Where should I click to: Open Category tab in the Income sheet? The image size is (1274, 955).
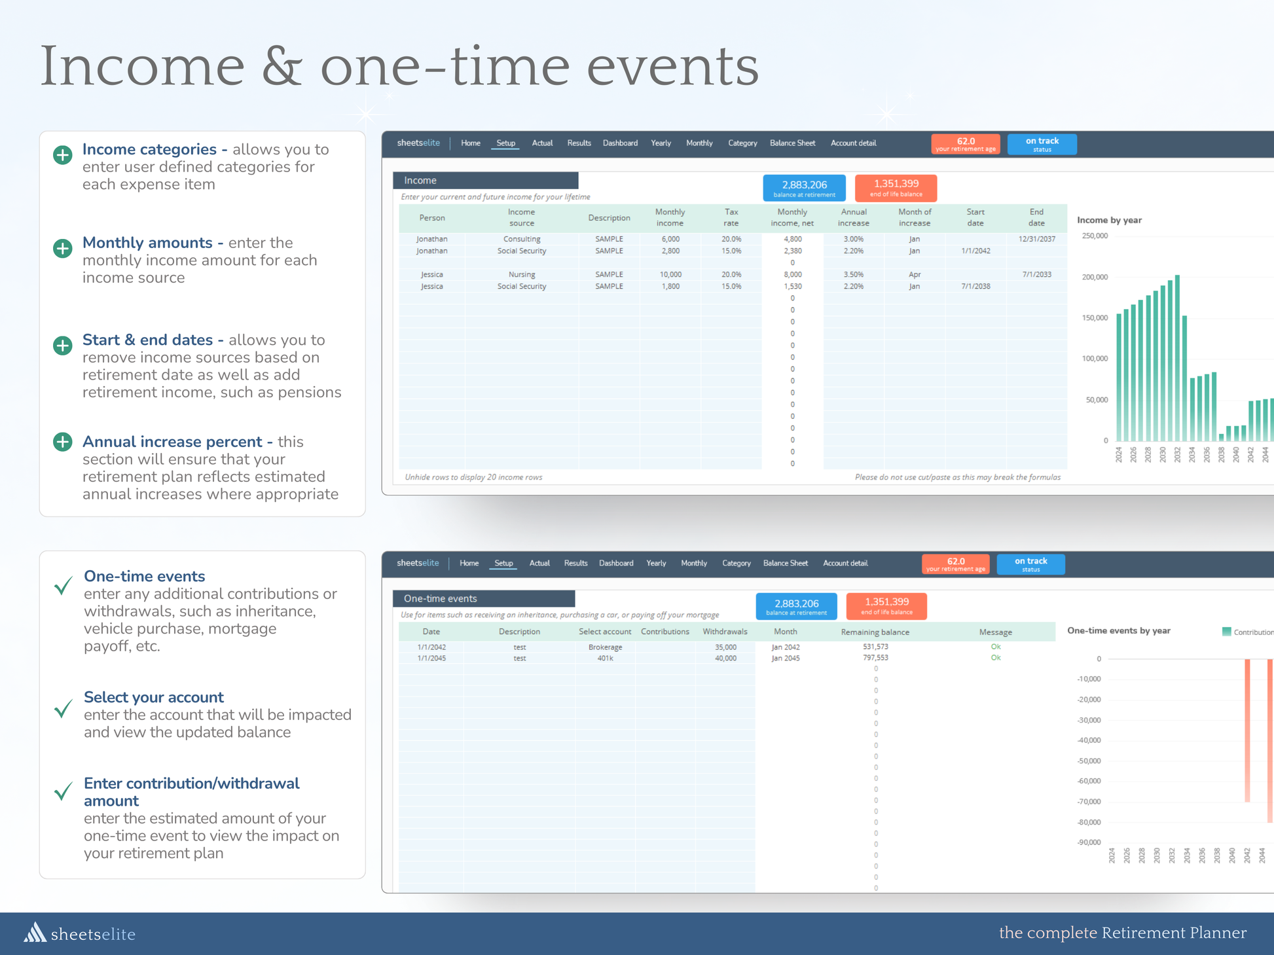742,143
